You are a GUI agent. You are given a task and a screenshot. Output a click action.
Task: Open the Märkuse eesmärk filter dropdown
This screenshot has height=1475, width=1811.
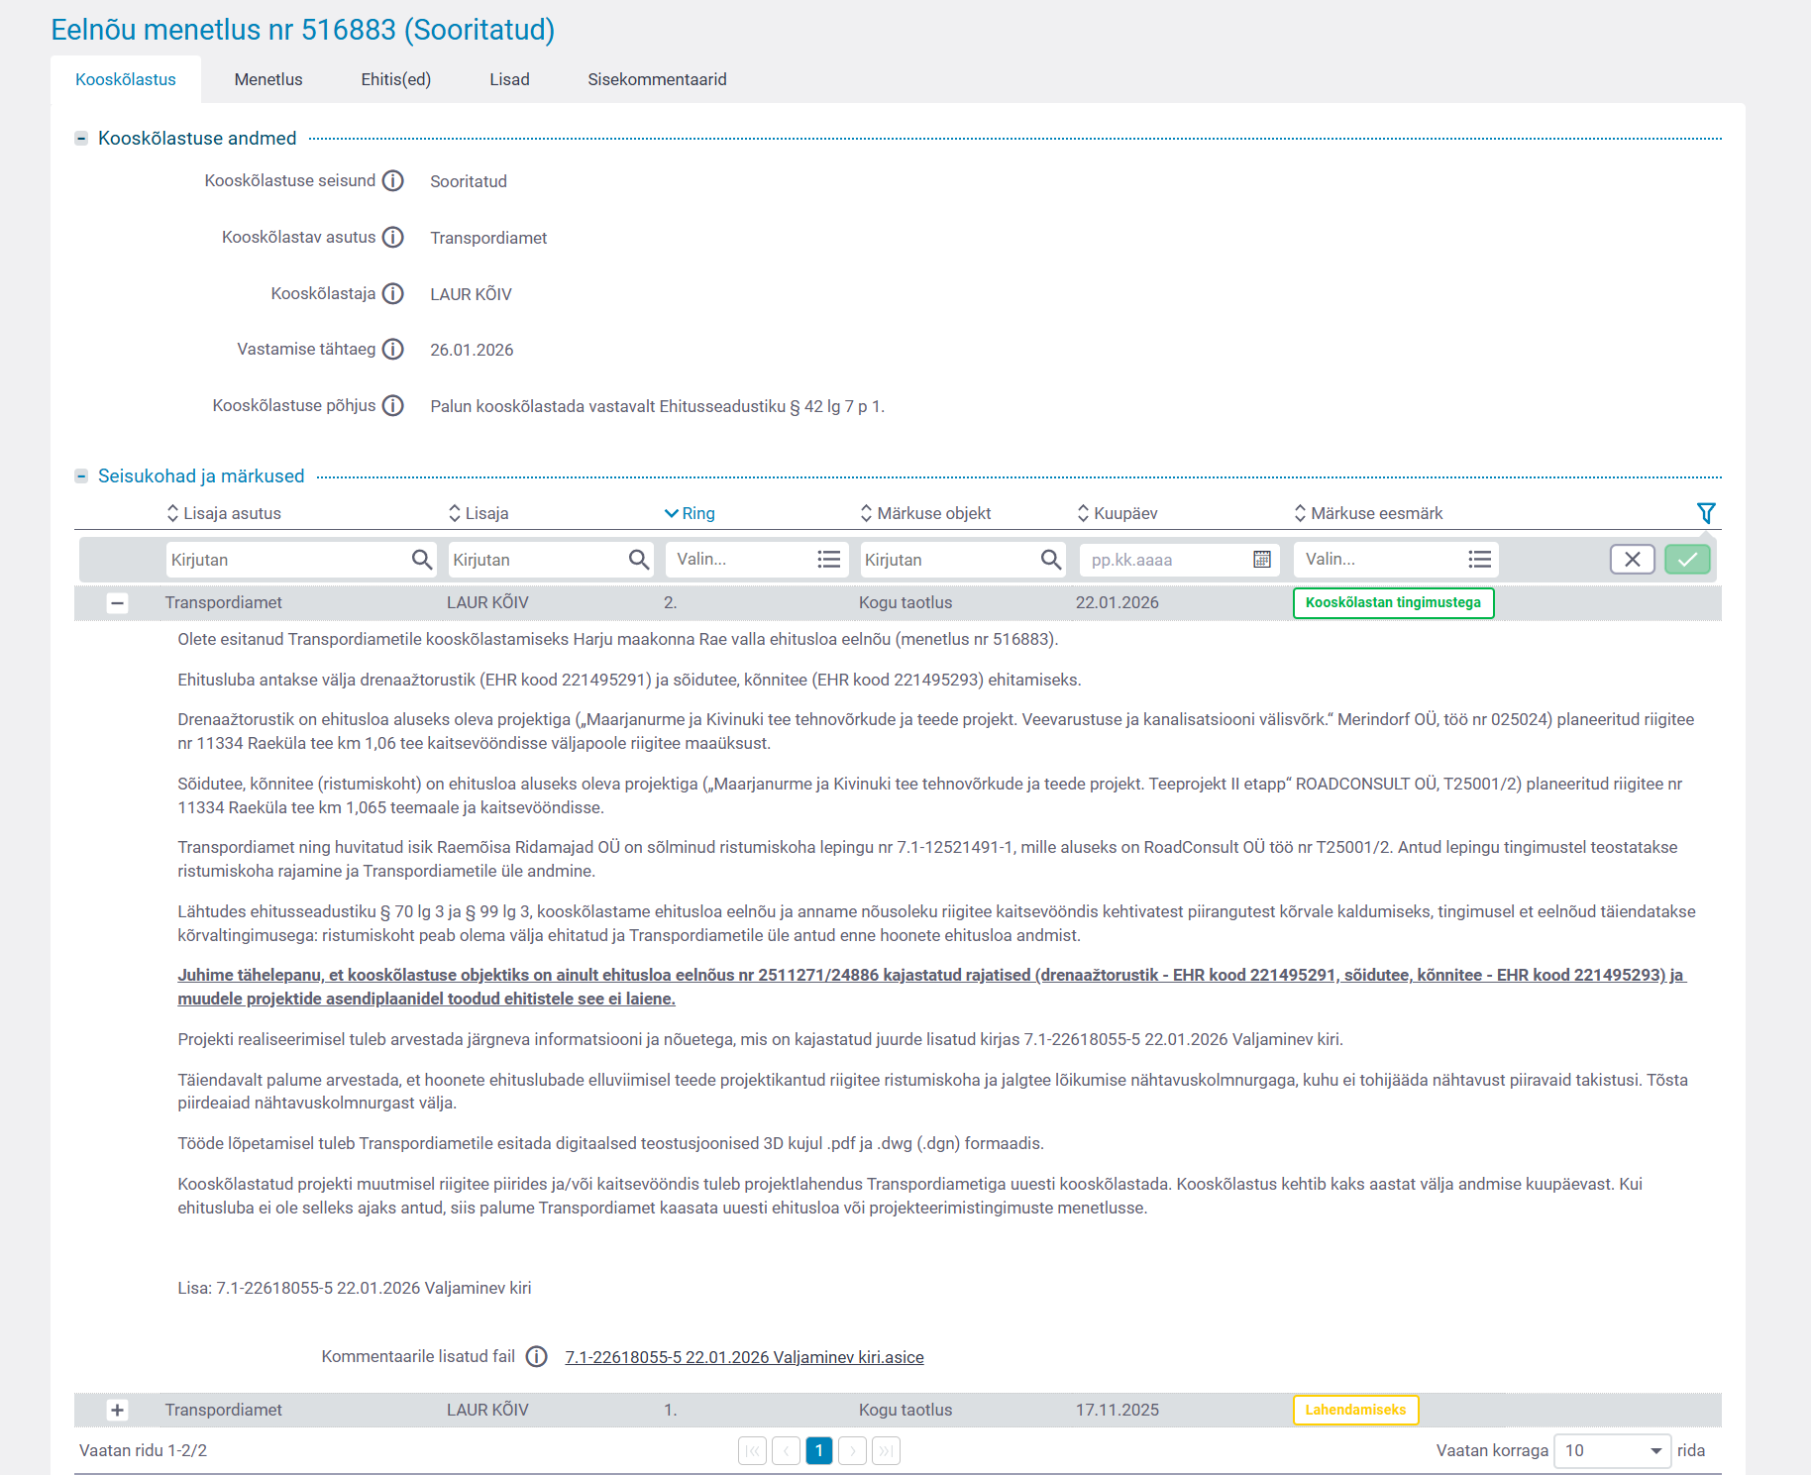tap(1395, 560)
